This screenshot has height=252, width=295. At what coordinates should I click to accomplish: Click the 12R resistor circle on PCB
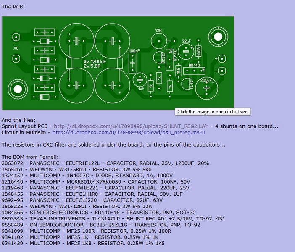(x=158, y=40)
